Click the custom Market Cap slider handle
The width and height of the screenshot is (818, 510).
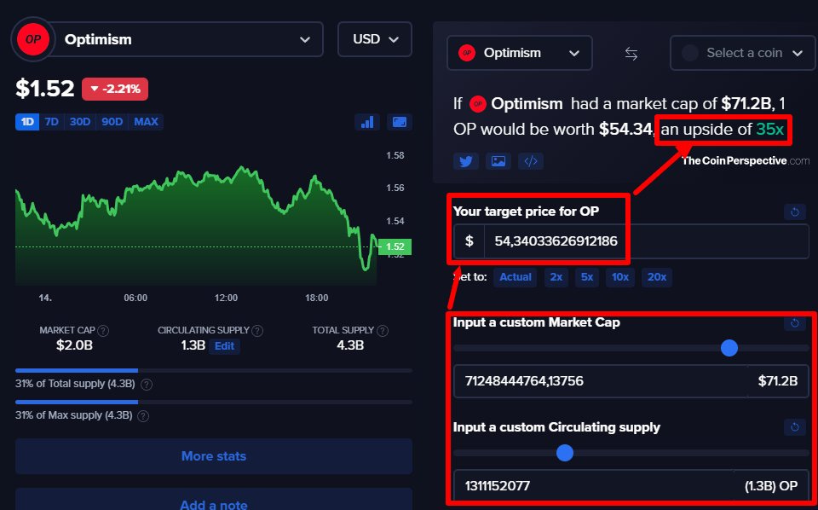coord(729,348)
